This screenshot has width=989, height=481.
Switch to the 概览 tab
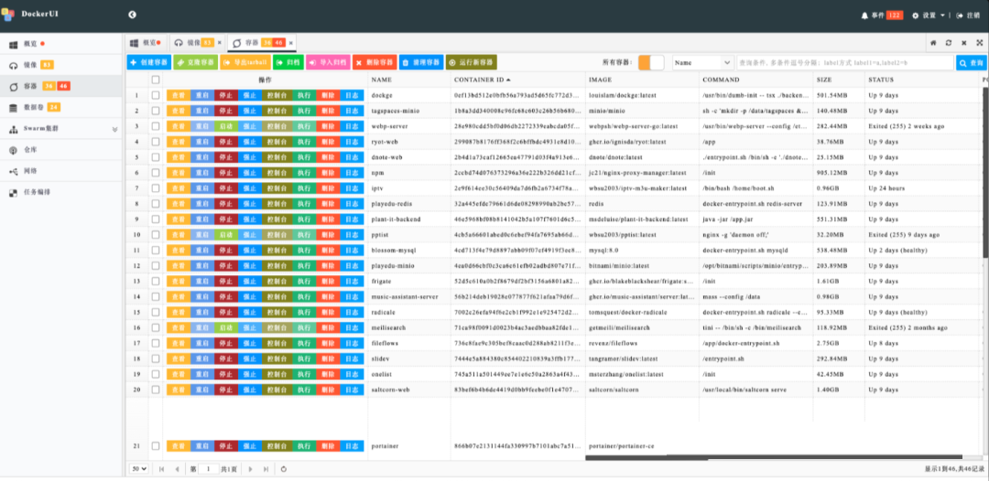(x=145, y=43)
